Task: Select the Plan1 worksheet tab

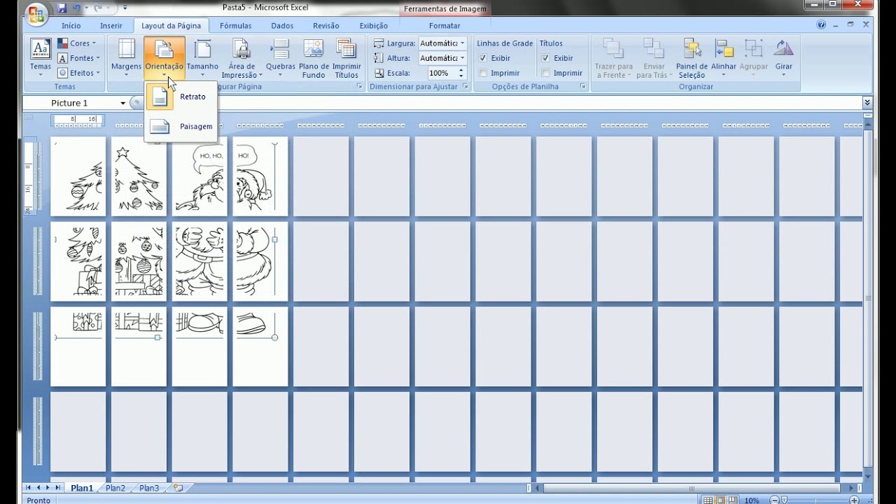Action: [x=81, y=488]
